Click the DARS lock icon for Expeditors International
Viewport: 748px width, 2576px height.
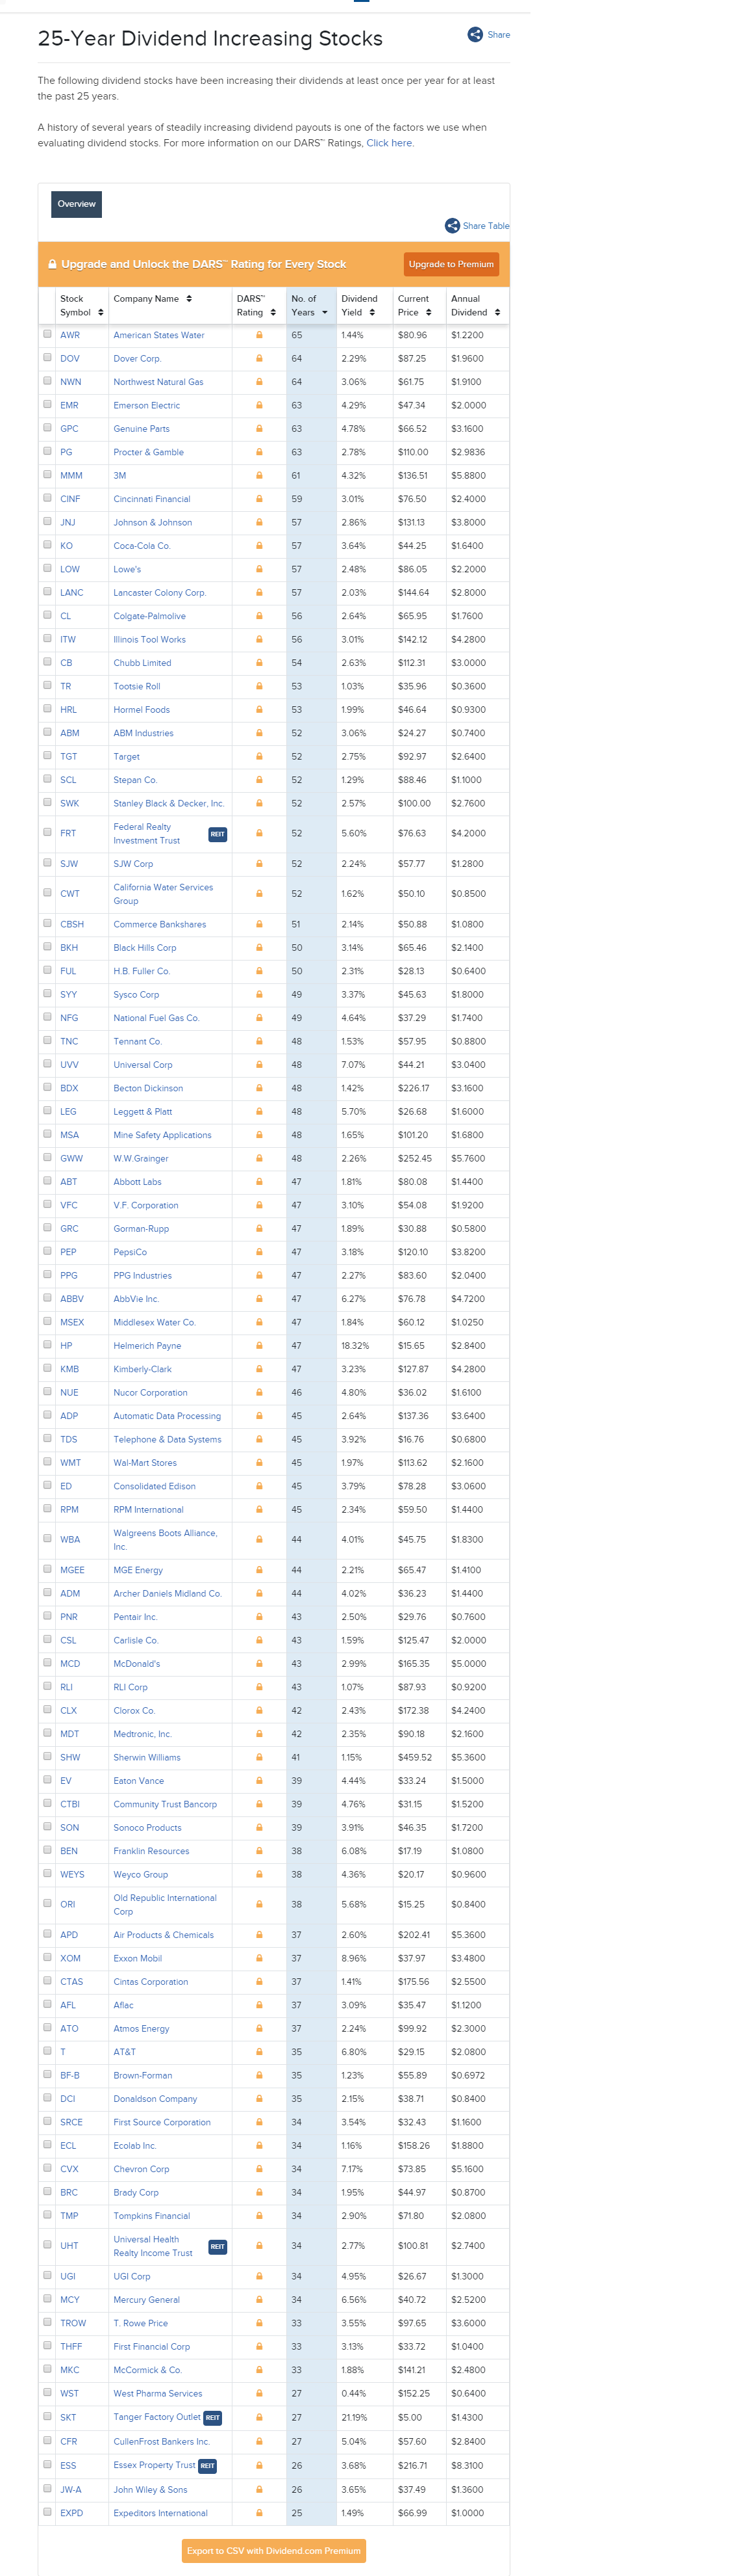(258, 2512)
